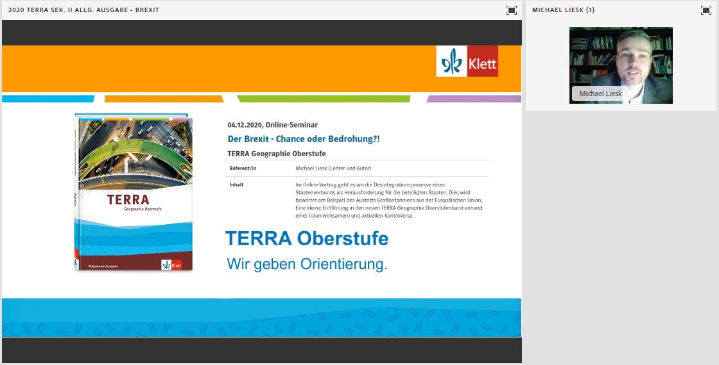Click the TERRA book cover image
719x365 pixels.
tap(134, 192)
